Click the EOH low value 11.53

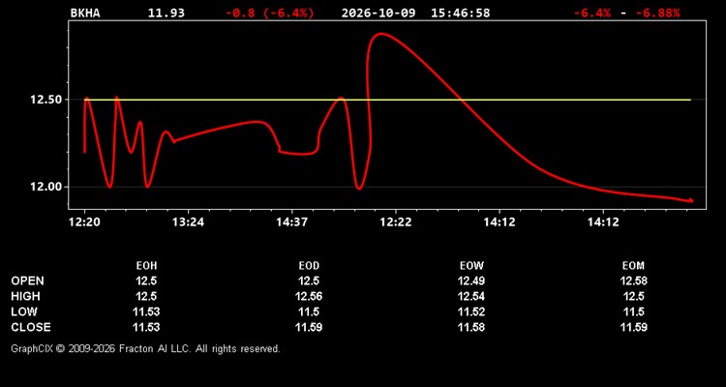[146, 312]
